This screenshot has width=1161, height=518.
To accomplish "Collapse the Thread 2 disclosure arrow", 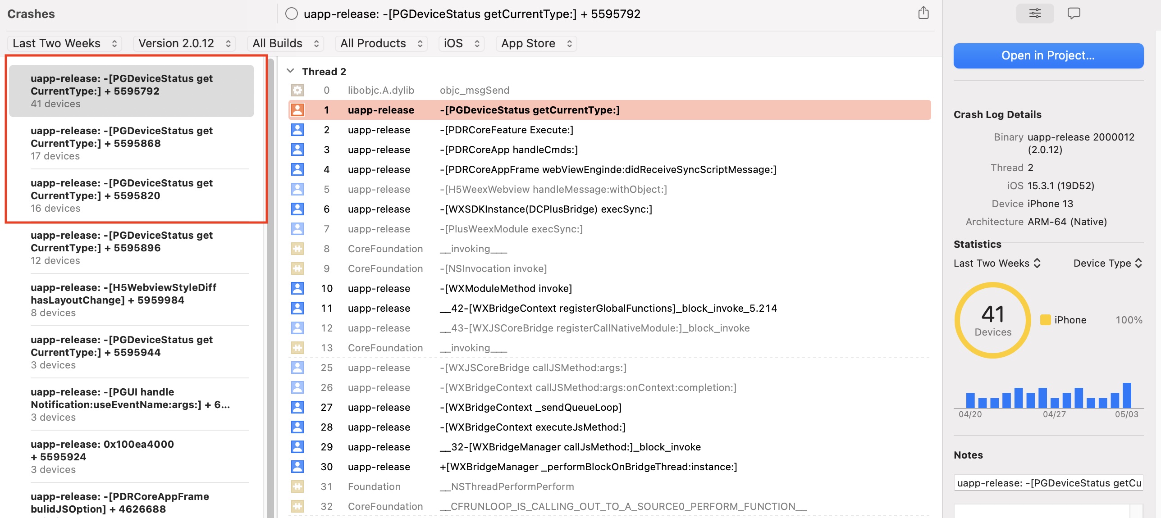I will click(x=291, y=71).
